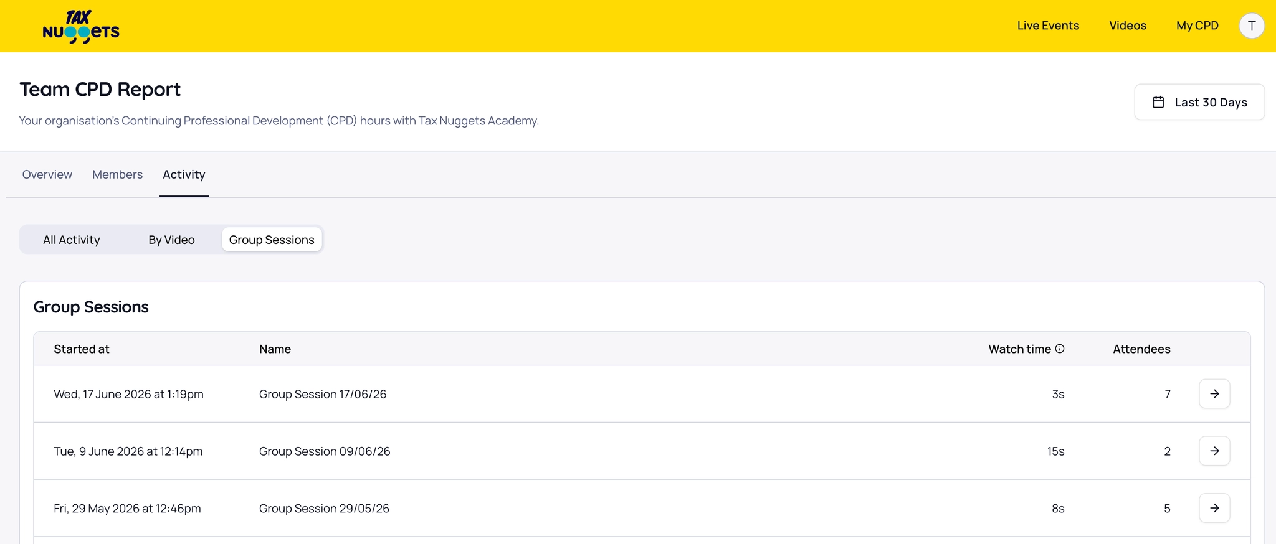Go to Live Events page
Screen dimensions: 1276x544
click(x=1048, y=26)
